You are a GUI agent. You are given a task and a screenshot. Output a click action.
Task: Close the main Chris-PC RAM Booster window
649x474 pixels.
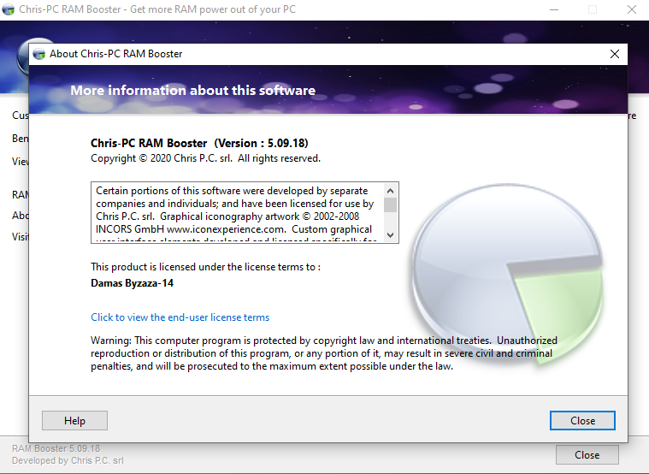pos(632,9)
